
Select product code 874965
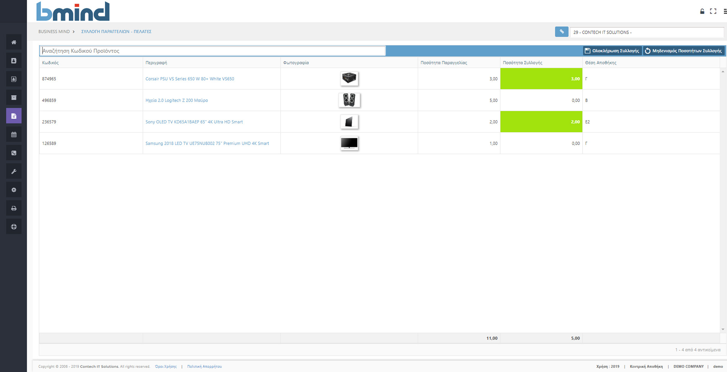[x=49, y=79]
